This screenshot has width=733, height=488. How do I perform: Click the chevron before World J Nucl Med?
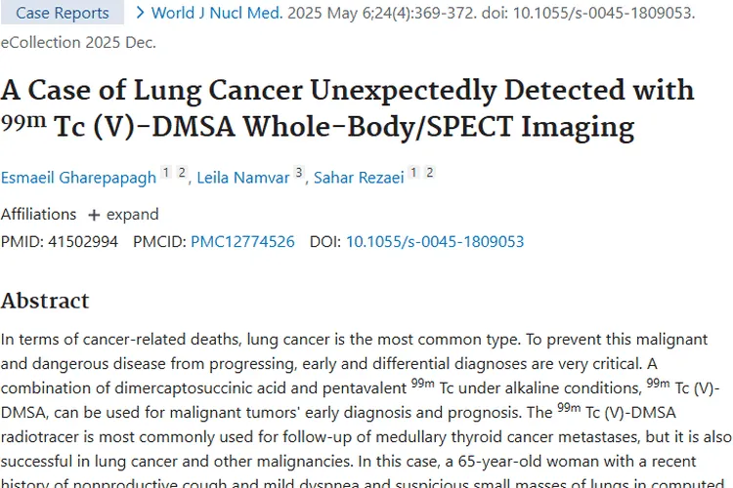click(140, 13)
